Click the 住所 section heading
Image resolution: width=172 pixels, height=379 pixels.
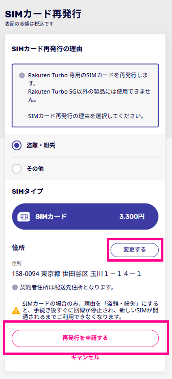[x=18, y=248]
